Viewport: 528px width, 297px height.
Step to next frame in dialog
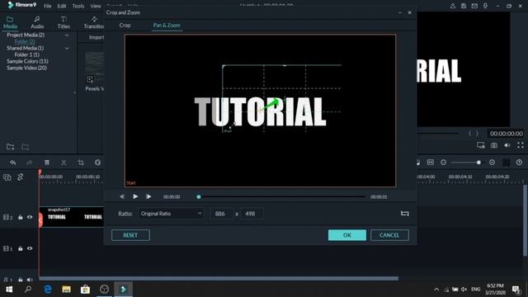click(x=148, y=196)
